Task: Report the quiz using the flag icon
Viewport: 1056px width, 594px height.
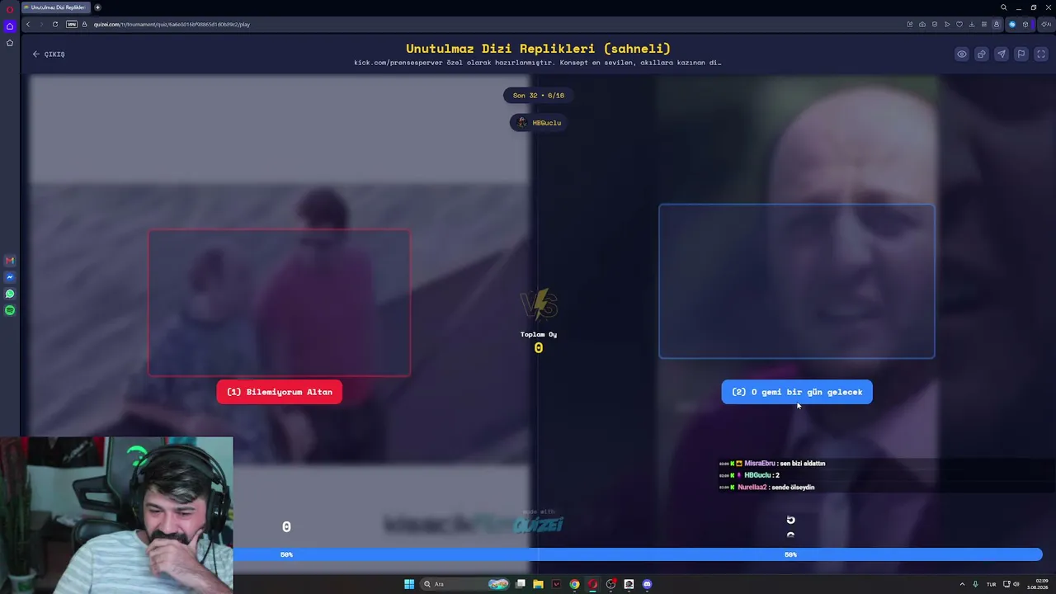Action: pos(1021,54)
